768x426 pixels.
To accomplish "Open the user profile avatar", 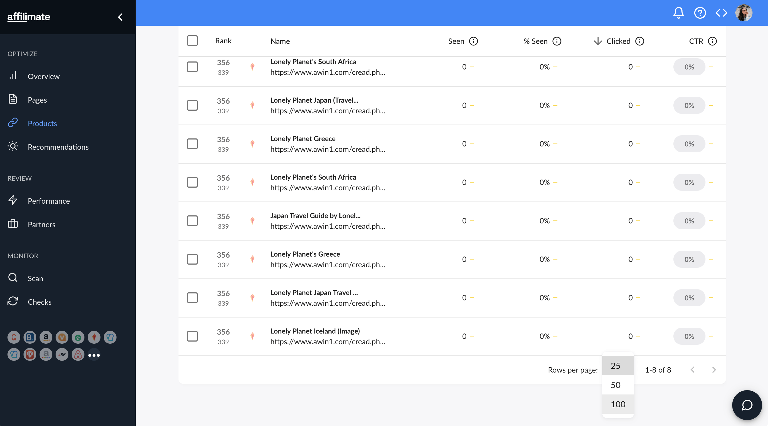I will [x=744, y=13].
